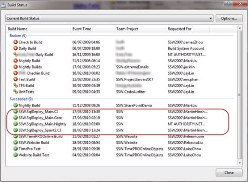Sort by the Build Name column header
Viewport: 248px width, 182px height.
(39, 29)
